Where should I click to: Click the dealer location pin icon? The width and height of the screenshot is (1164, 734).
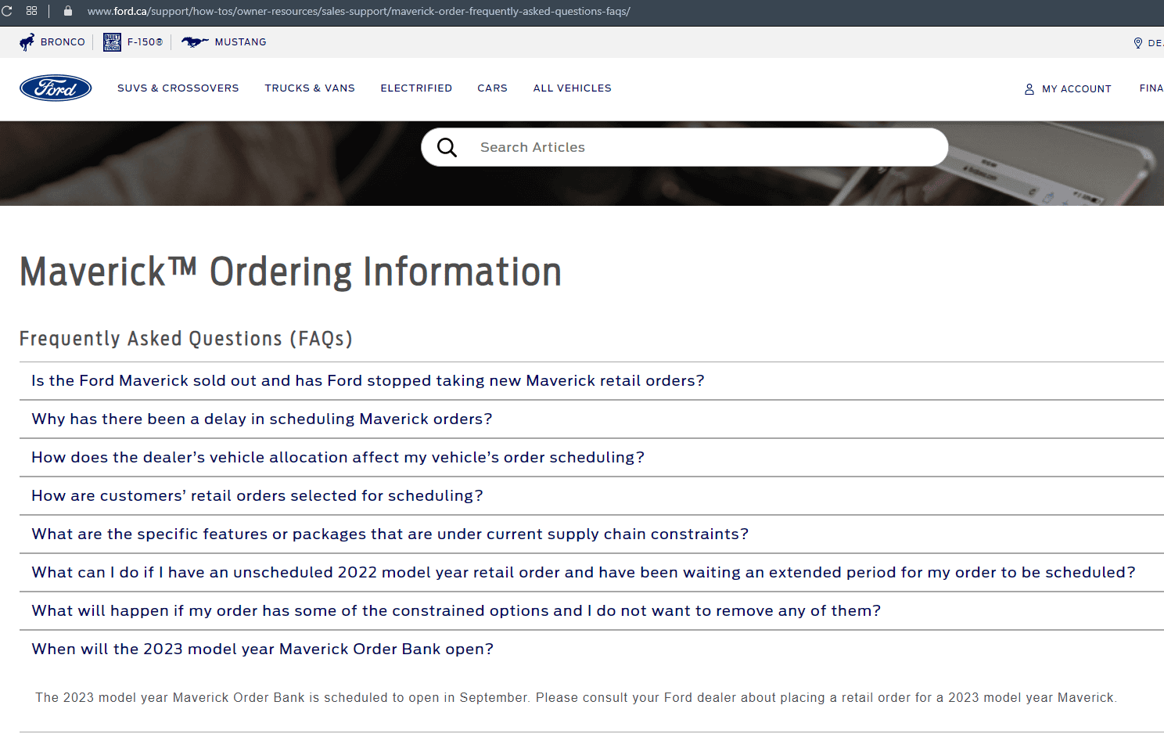click(x=1138, y=43)
